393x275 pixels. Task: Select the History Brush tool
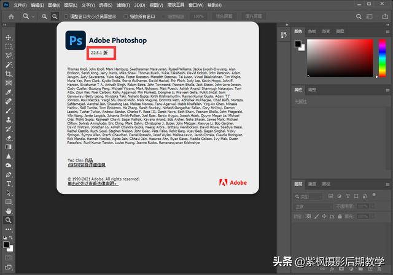[8, 129]
